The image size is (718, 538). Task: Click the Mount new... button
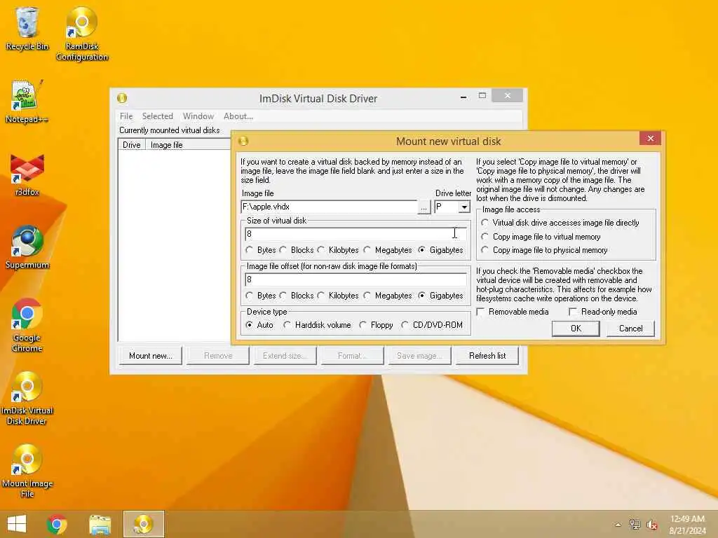[x=151, y=355]
